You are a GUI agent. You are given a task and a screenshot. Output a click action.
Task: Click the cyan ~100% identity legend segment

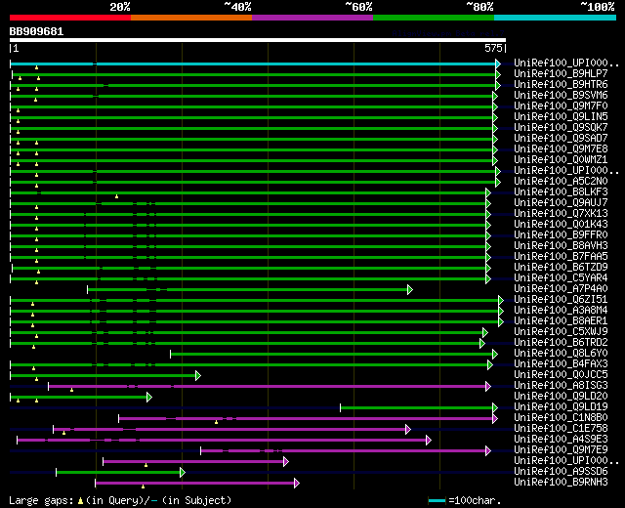(555, 18)
